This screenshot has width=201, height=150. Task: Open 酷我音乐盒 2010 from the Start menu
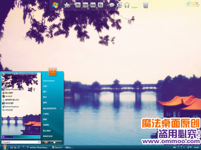(10, 100)
